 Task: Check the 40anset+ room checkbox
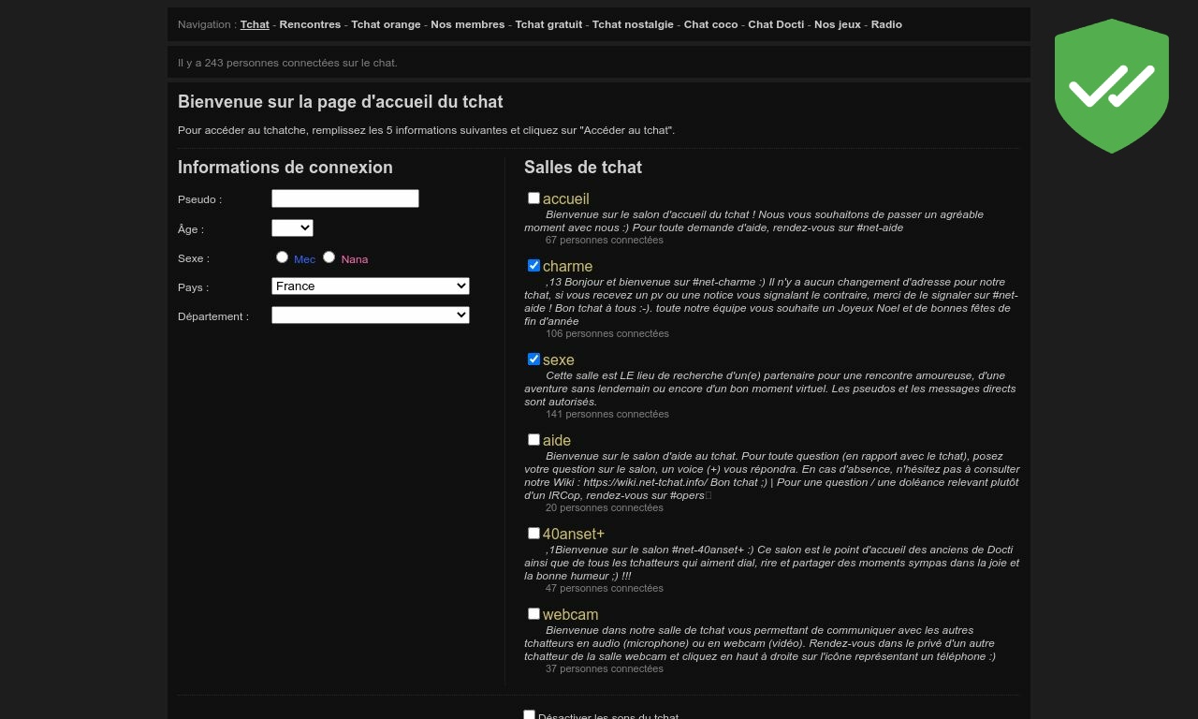[x=533, y=533]
